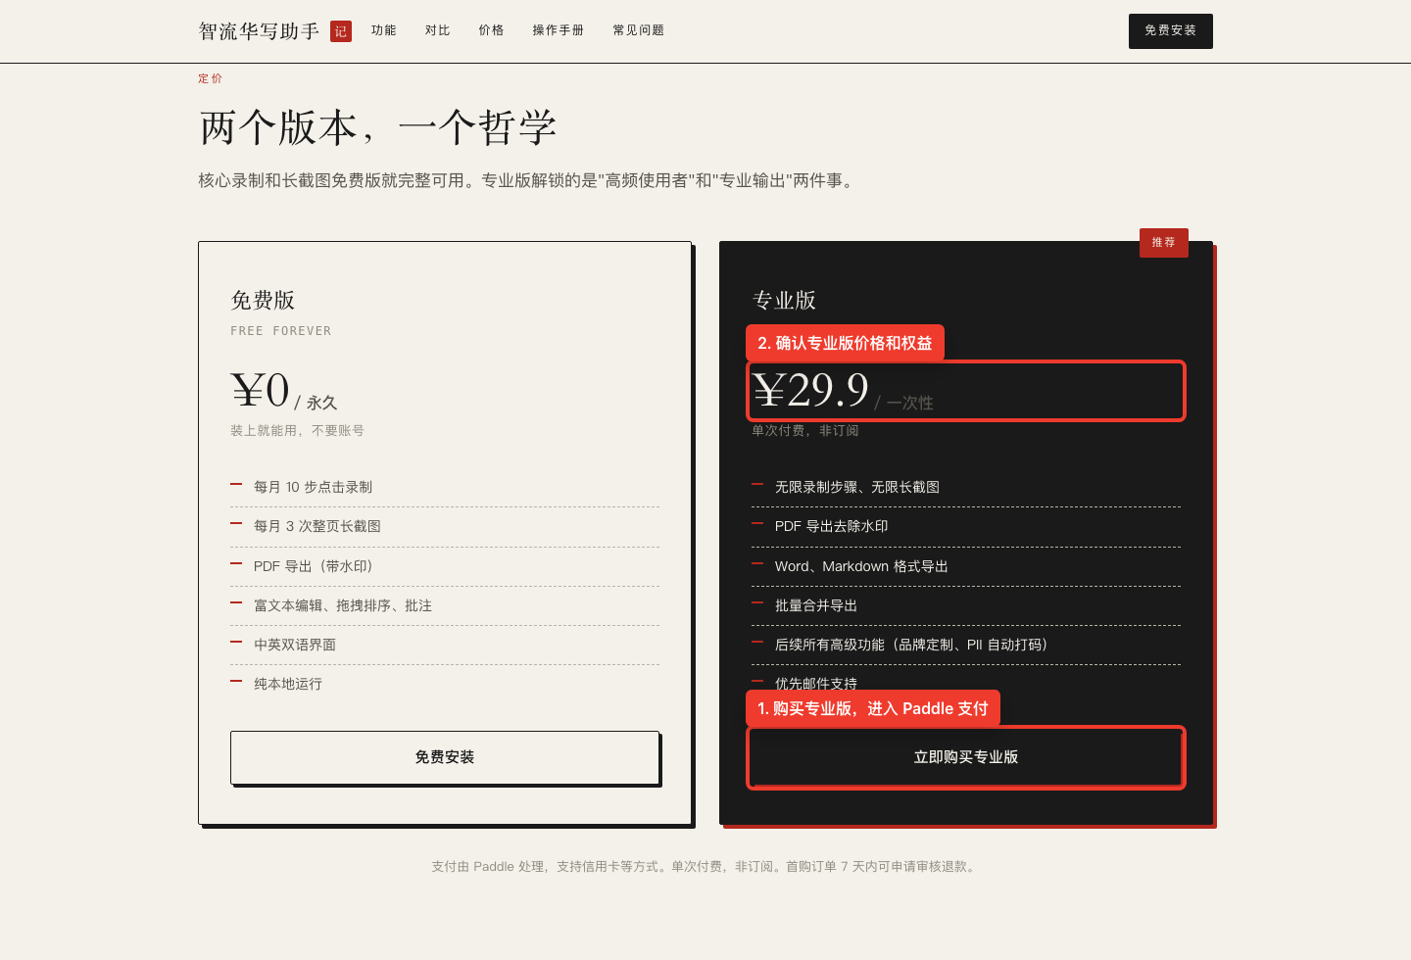Click the feature 批量合并导出
The width and height of the screenshot is (1411, 960).
[816, 605]
